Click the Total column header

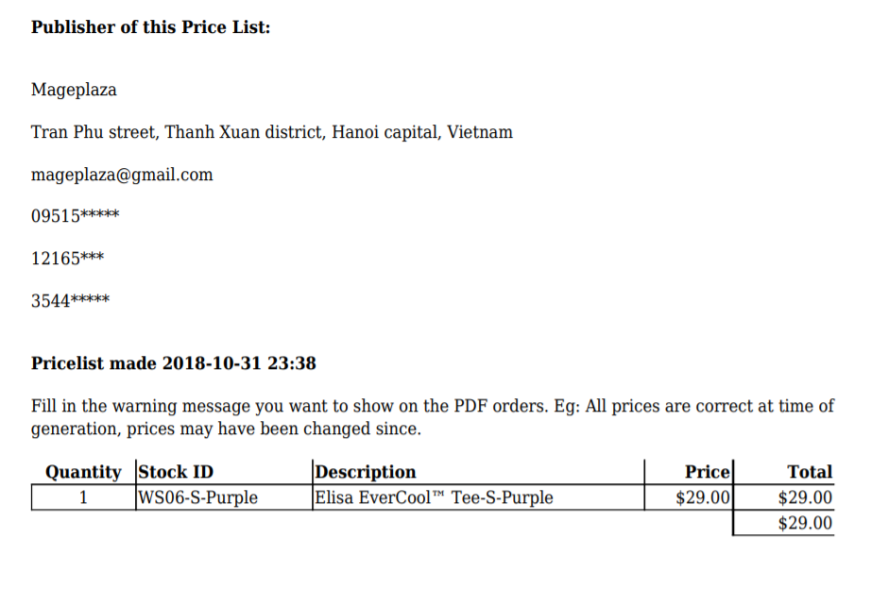coord(809,472)
